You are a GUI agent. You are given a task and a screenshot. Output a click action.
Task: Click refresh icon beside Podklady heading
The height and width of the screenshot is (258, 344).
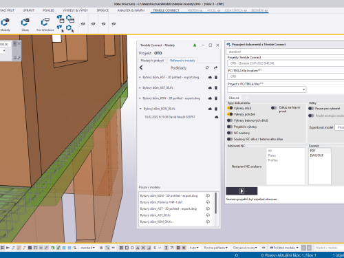[207, 67]
